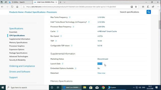
Task: Click the blue search magnifier button
Action: pos(149,12)
